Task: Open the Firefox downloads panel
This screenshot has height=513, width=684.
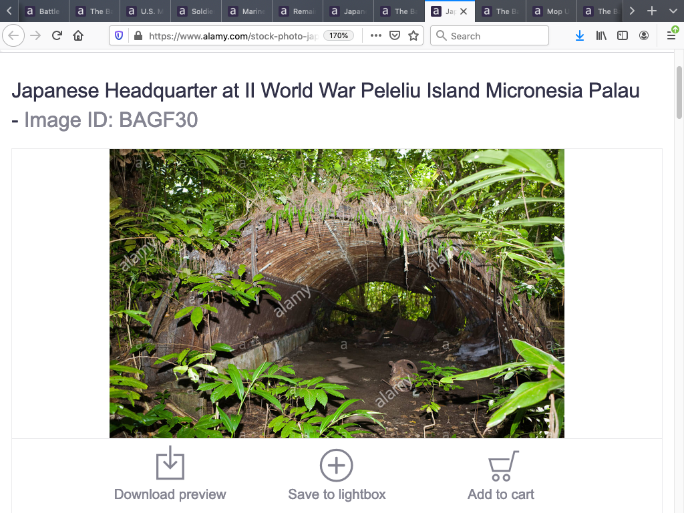Action: click(579, 36)
